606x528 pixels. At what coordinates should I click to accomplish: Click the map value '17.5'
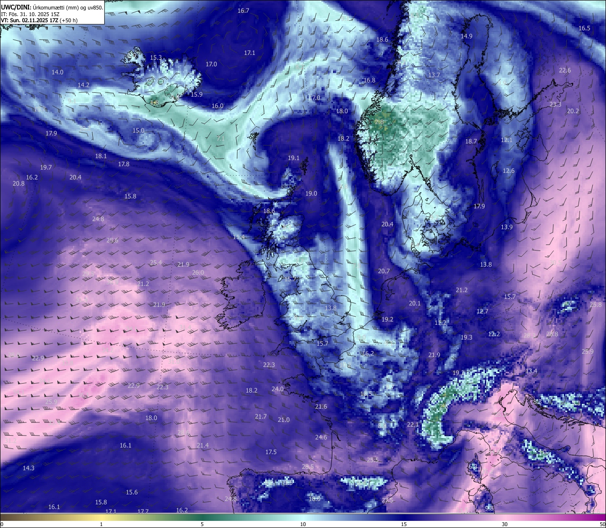271,452
